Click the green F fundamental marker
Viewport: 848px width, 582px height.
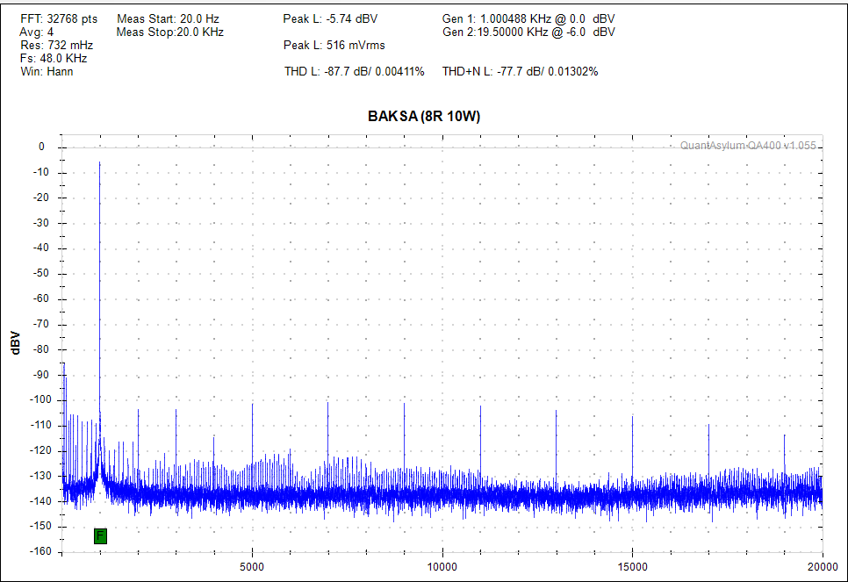click(100, 536)
